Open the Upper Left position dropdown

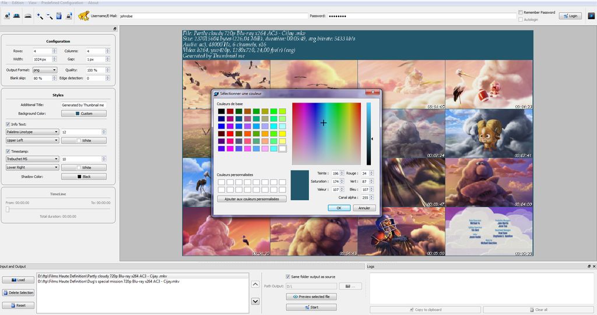[x=32, y=140]
